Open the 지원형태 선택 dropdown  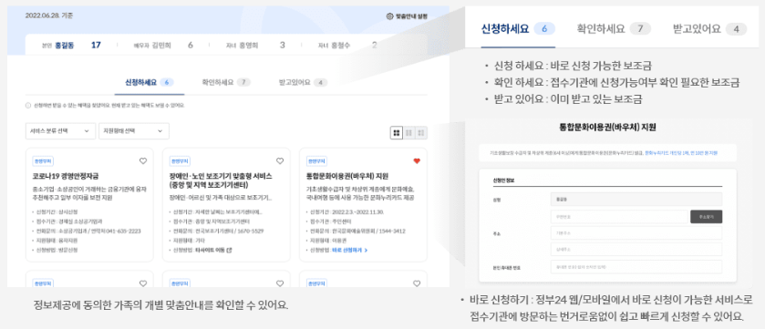click(x=134, y=131)
